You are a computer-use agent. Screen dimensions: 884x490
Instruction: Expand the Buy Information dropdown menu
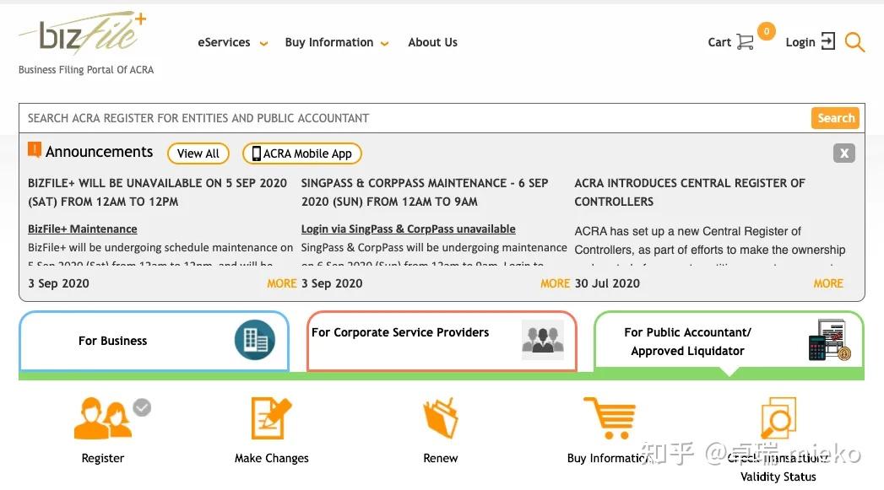click(x=337, y=42)
